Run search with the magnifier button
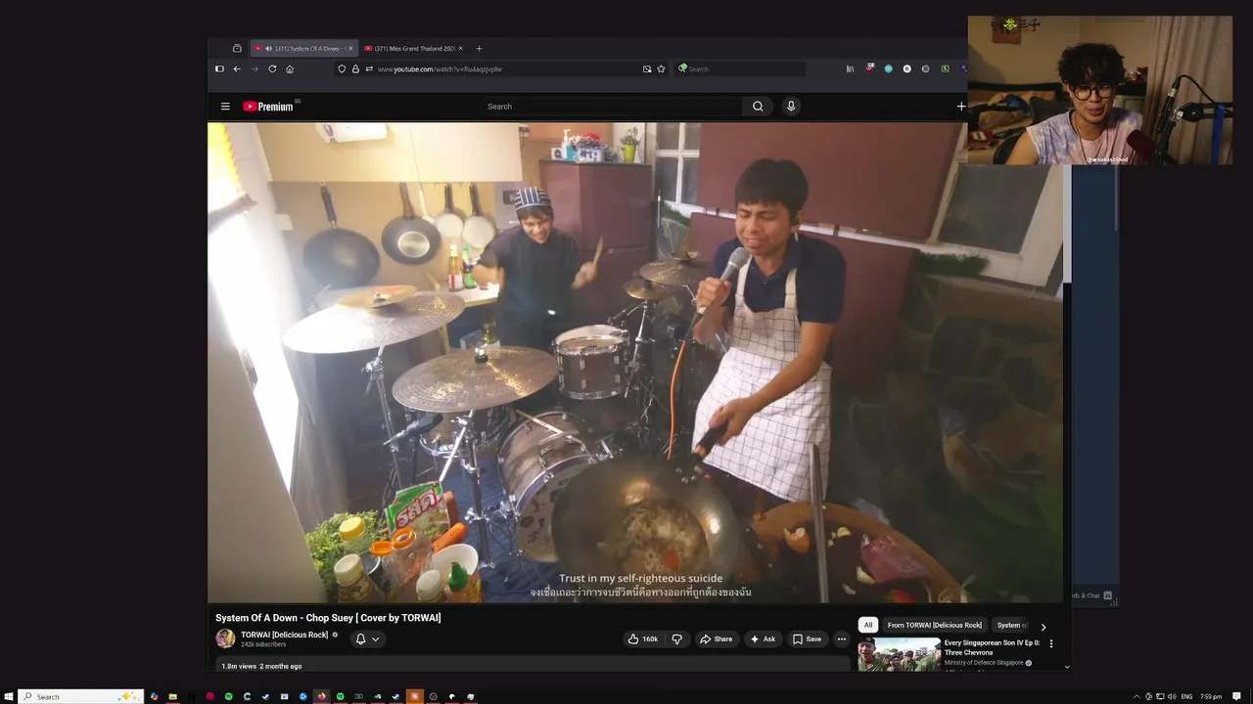 pos(758,107)
